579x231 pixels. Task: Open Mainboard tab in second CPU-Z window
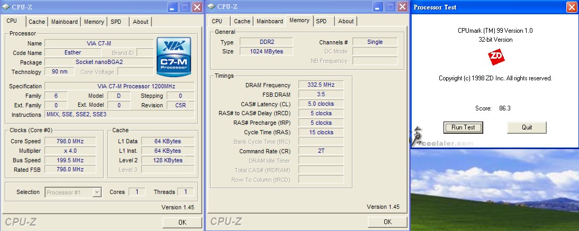click(x=269, y=21)
